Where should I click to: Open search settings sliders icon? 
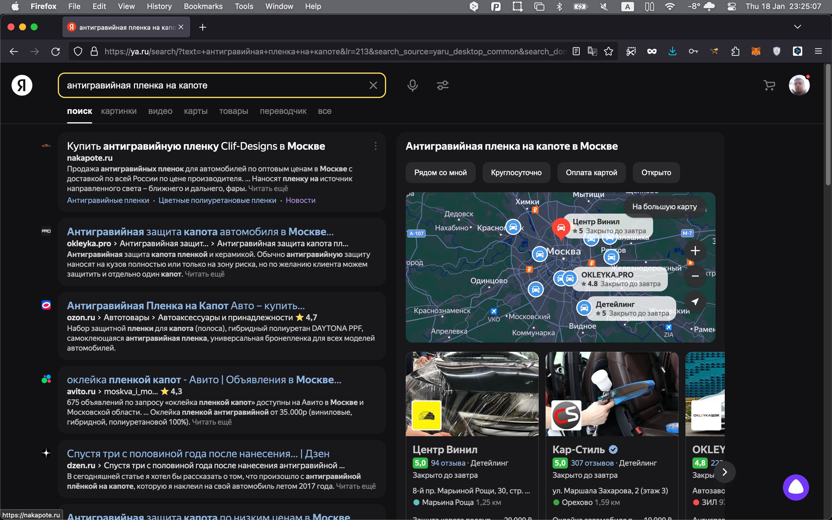(x=442, y=85)
